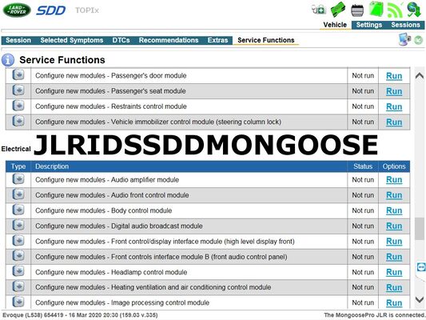
Task: Click 'Not run' status for Audio amplifier module
Action: pos(363,180)
